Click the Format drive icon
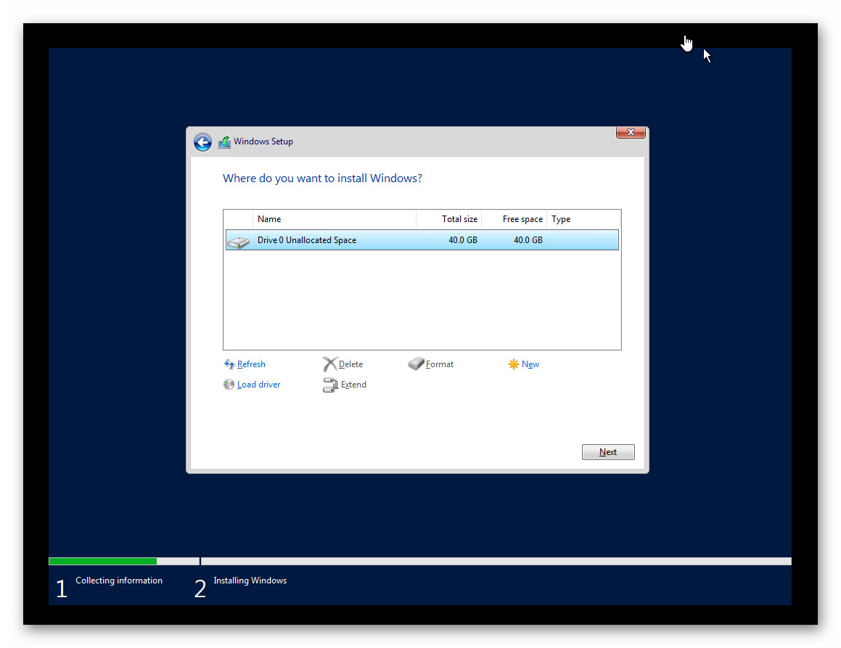Screen dimensions: 841x648 pos(416,364)
